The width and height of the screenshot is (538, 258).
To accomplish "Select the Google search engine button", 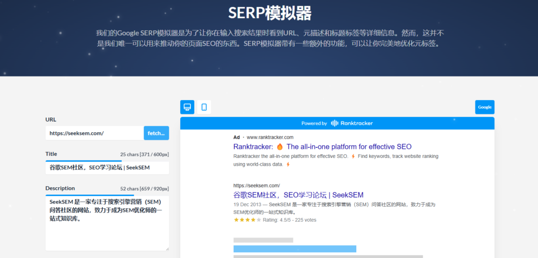I will click(x=485, y=107).
